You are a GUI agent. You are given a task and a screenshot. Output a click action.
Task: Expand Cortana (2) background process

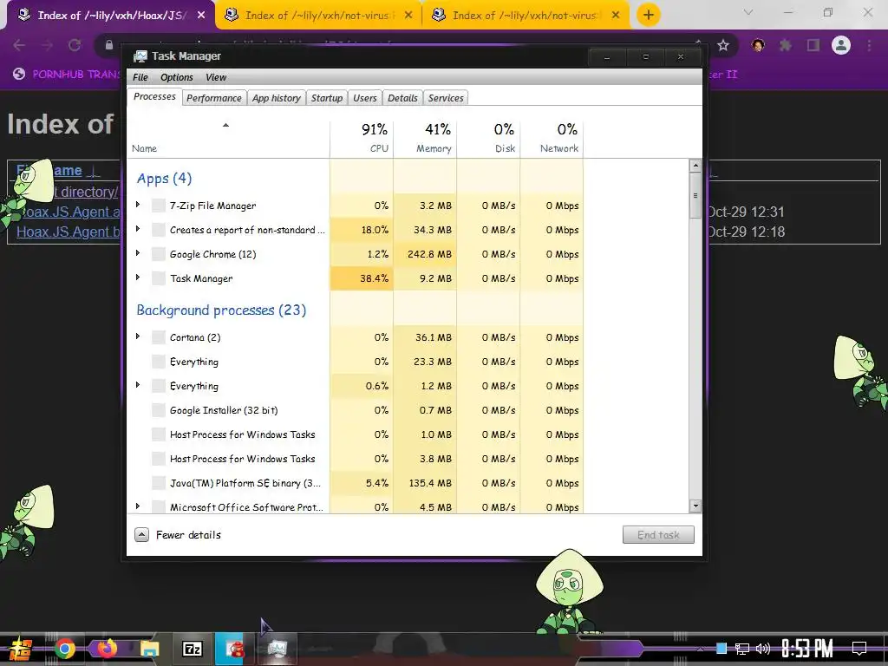tap(138, 336)
